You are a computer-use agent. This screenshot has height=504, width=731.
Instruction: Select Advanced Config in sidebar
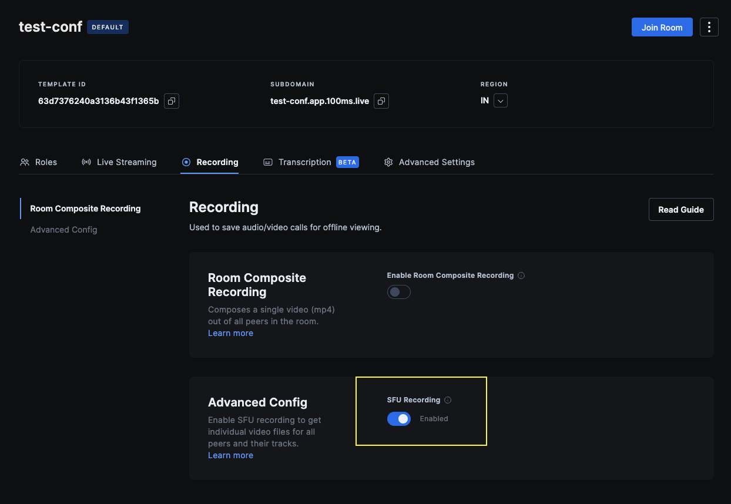(x=63, y=230)
